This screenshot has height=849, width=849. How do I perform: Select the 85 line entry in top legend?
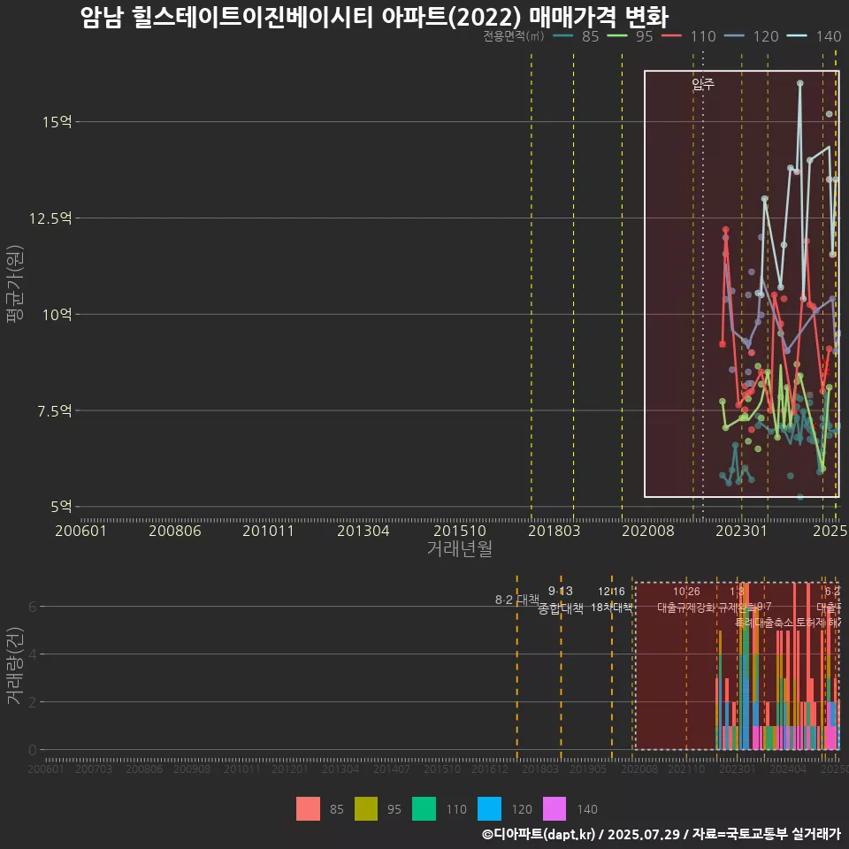point(576,36)
